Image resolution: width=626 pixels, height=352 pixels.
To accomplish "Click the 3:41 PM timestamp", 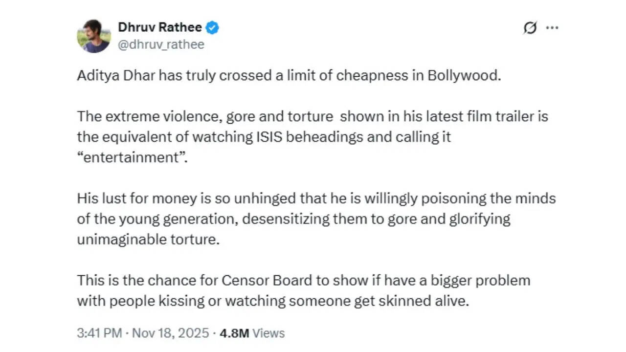I will pyautogui.click(x=99, y=333).
